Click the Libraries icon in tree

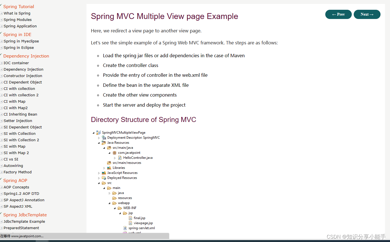click(109, 168)
